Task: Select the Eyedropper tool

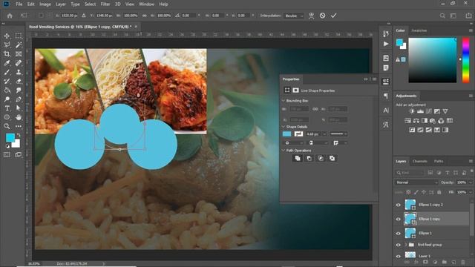Action: coord(7,63)
